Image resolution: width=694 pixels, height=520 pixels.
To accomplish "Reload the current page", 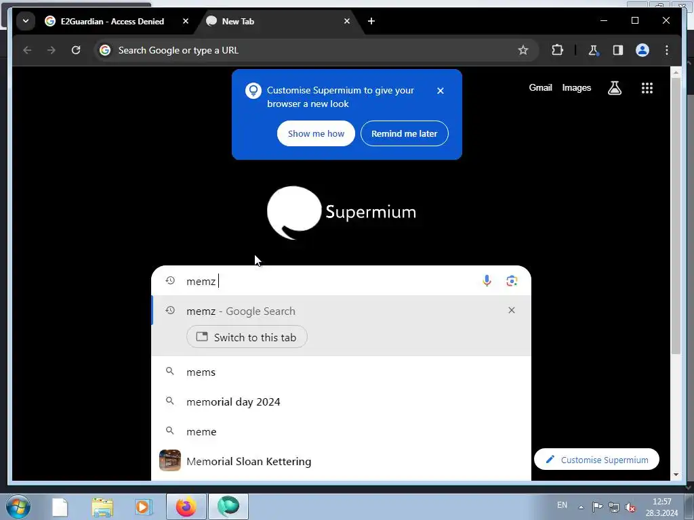I will click(76, 50).
